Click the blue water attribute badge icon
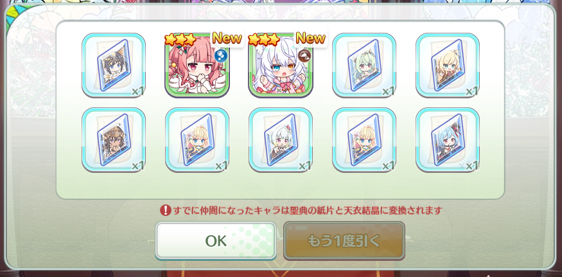 [x=220, y=56]
